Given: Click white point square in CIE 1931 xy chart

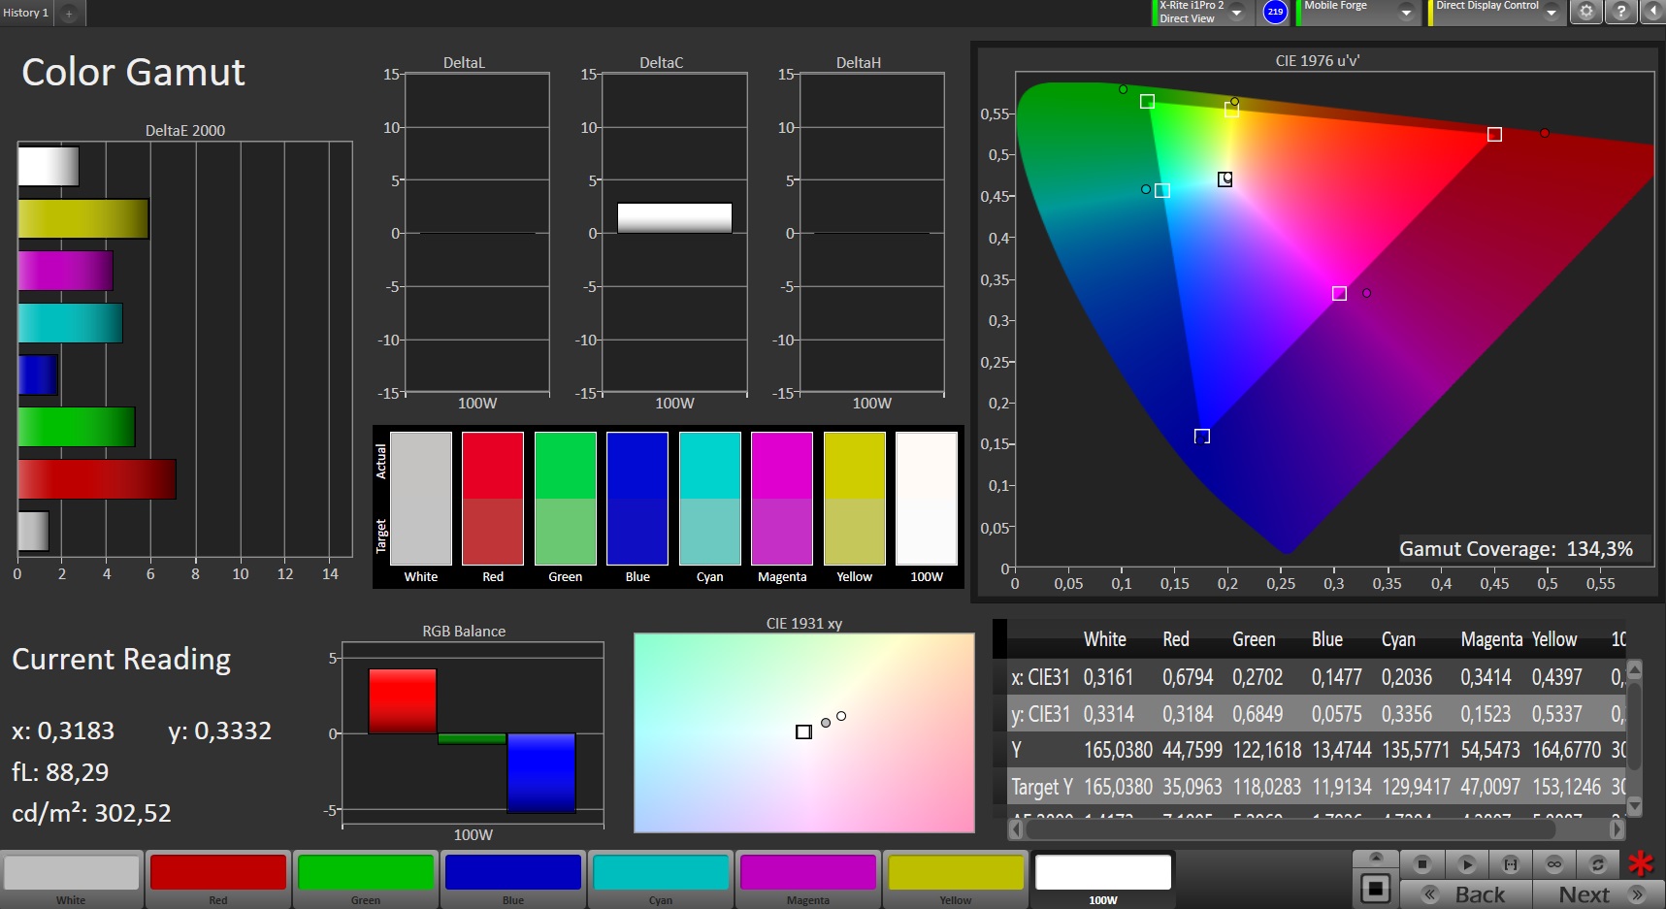Looking at the screenshot, I should pyautogui.click(x=803, y=731).
